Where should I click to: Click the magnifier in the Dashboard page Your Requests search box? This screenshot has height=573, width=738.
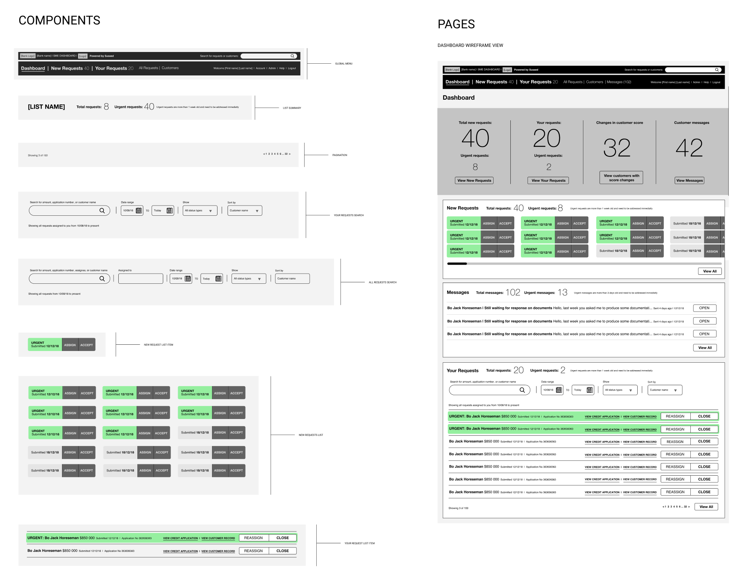pyautogui.click(x=522, y=390)
